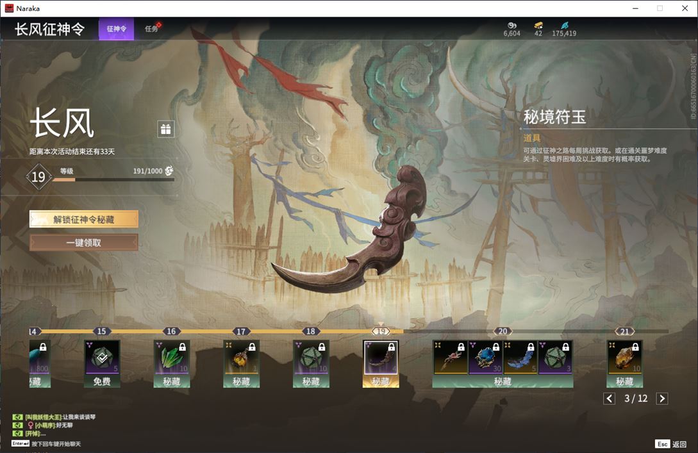Click the Enter chat prompt
The width and height of the screenshot is (698, 453).
coord(46,443)
